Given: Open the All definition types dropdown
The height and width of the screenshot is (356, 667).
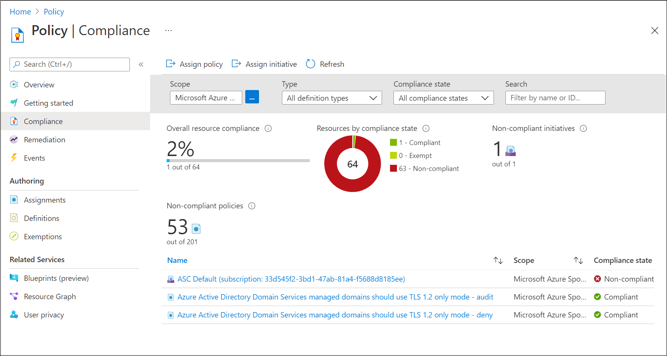Looking at the screenshot, I should click(x=332, y=98).
